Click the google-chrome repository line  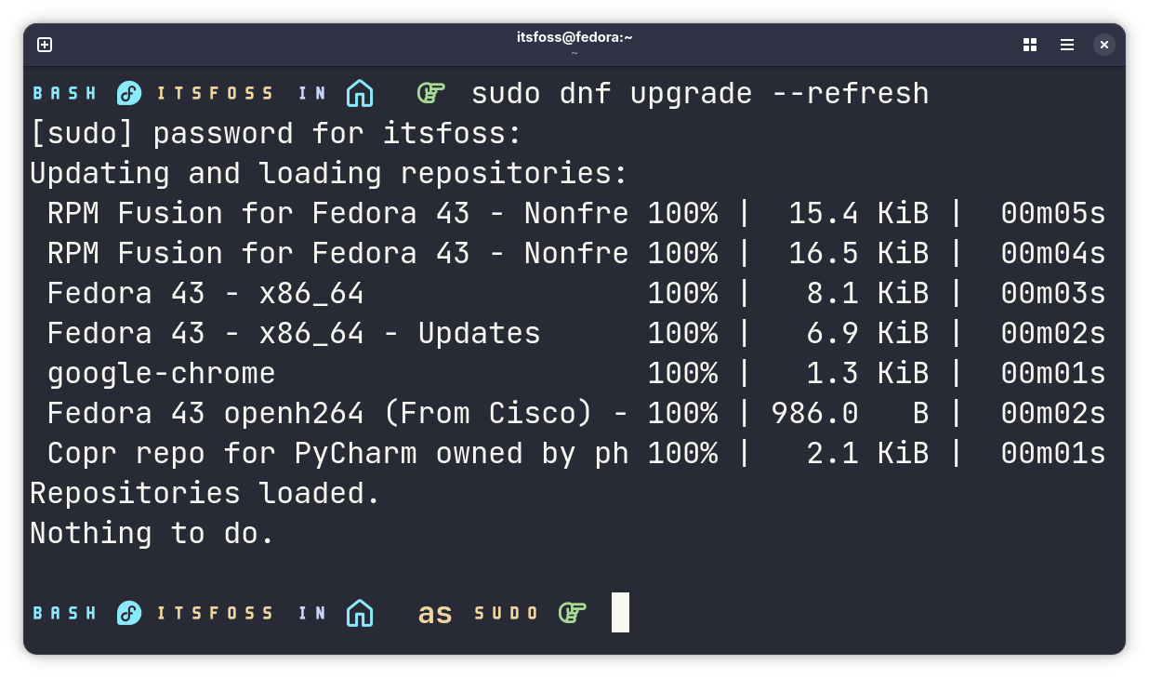pyautogui.click(x=162, y=374)
